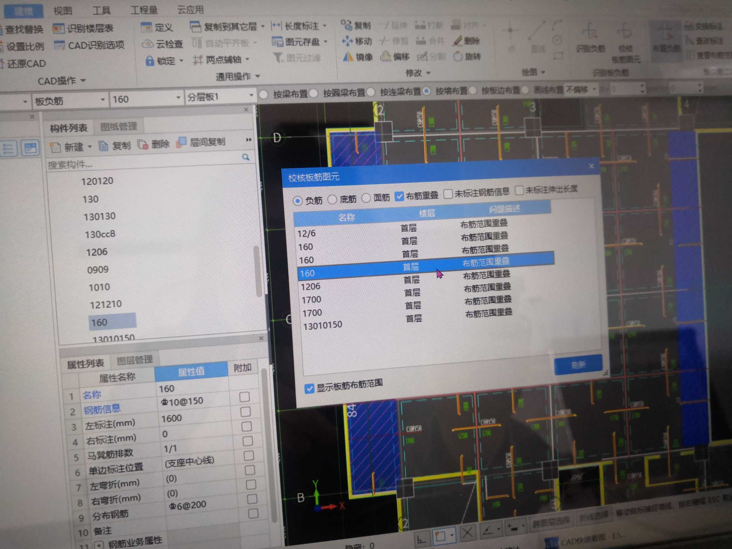Open the 工具 ribbon tab
Image resolution: width=732 pixels, height=549 pixels.
101,10
